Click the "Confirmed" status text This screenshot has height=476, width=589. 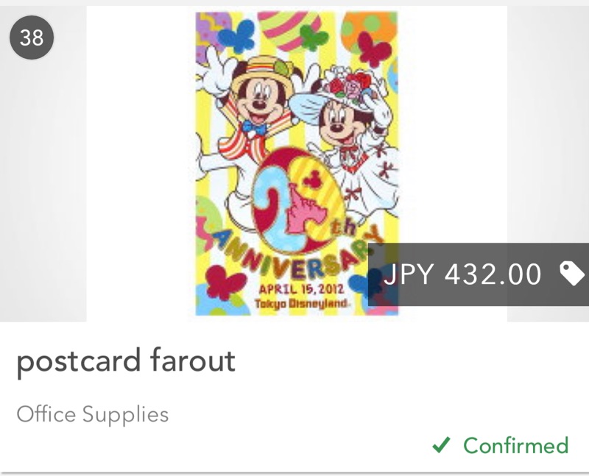coord(515,446)
